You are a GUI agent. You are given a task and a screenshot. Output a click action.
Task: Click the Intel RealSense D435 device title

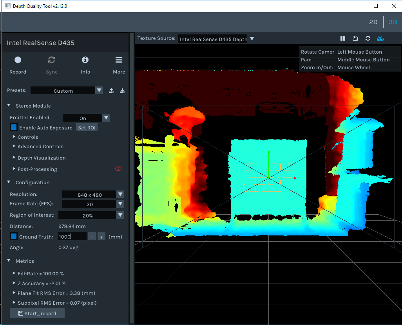pos(40,43)
